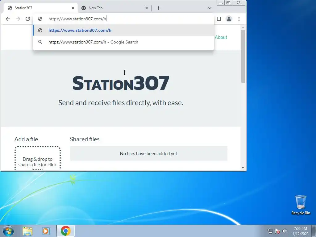This screenshot has height=237, width=316.
Task: Click the Add a file heading
Action: pyautogui.click(x=26, y=139)
